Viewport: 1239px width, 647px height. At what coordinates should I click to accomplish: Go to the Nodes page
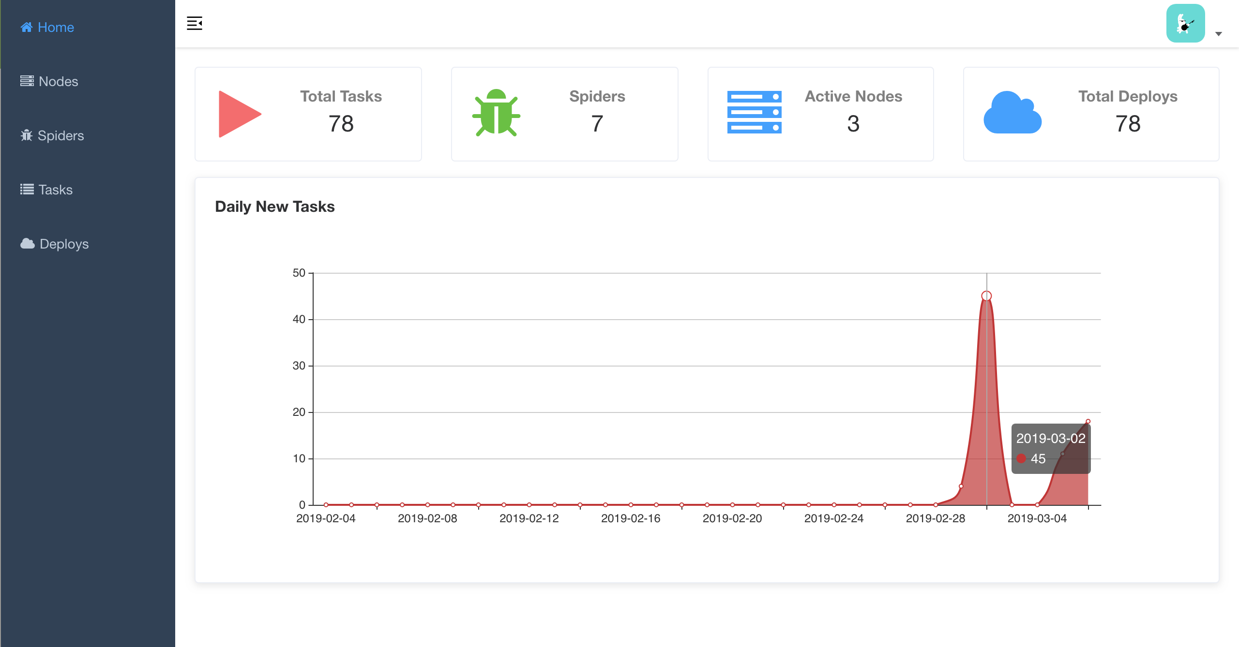pos(58,81)
